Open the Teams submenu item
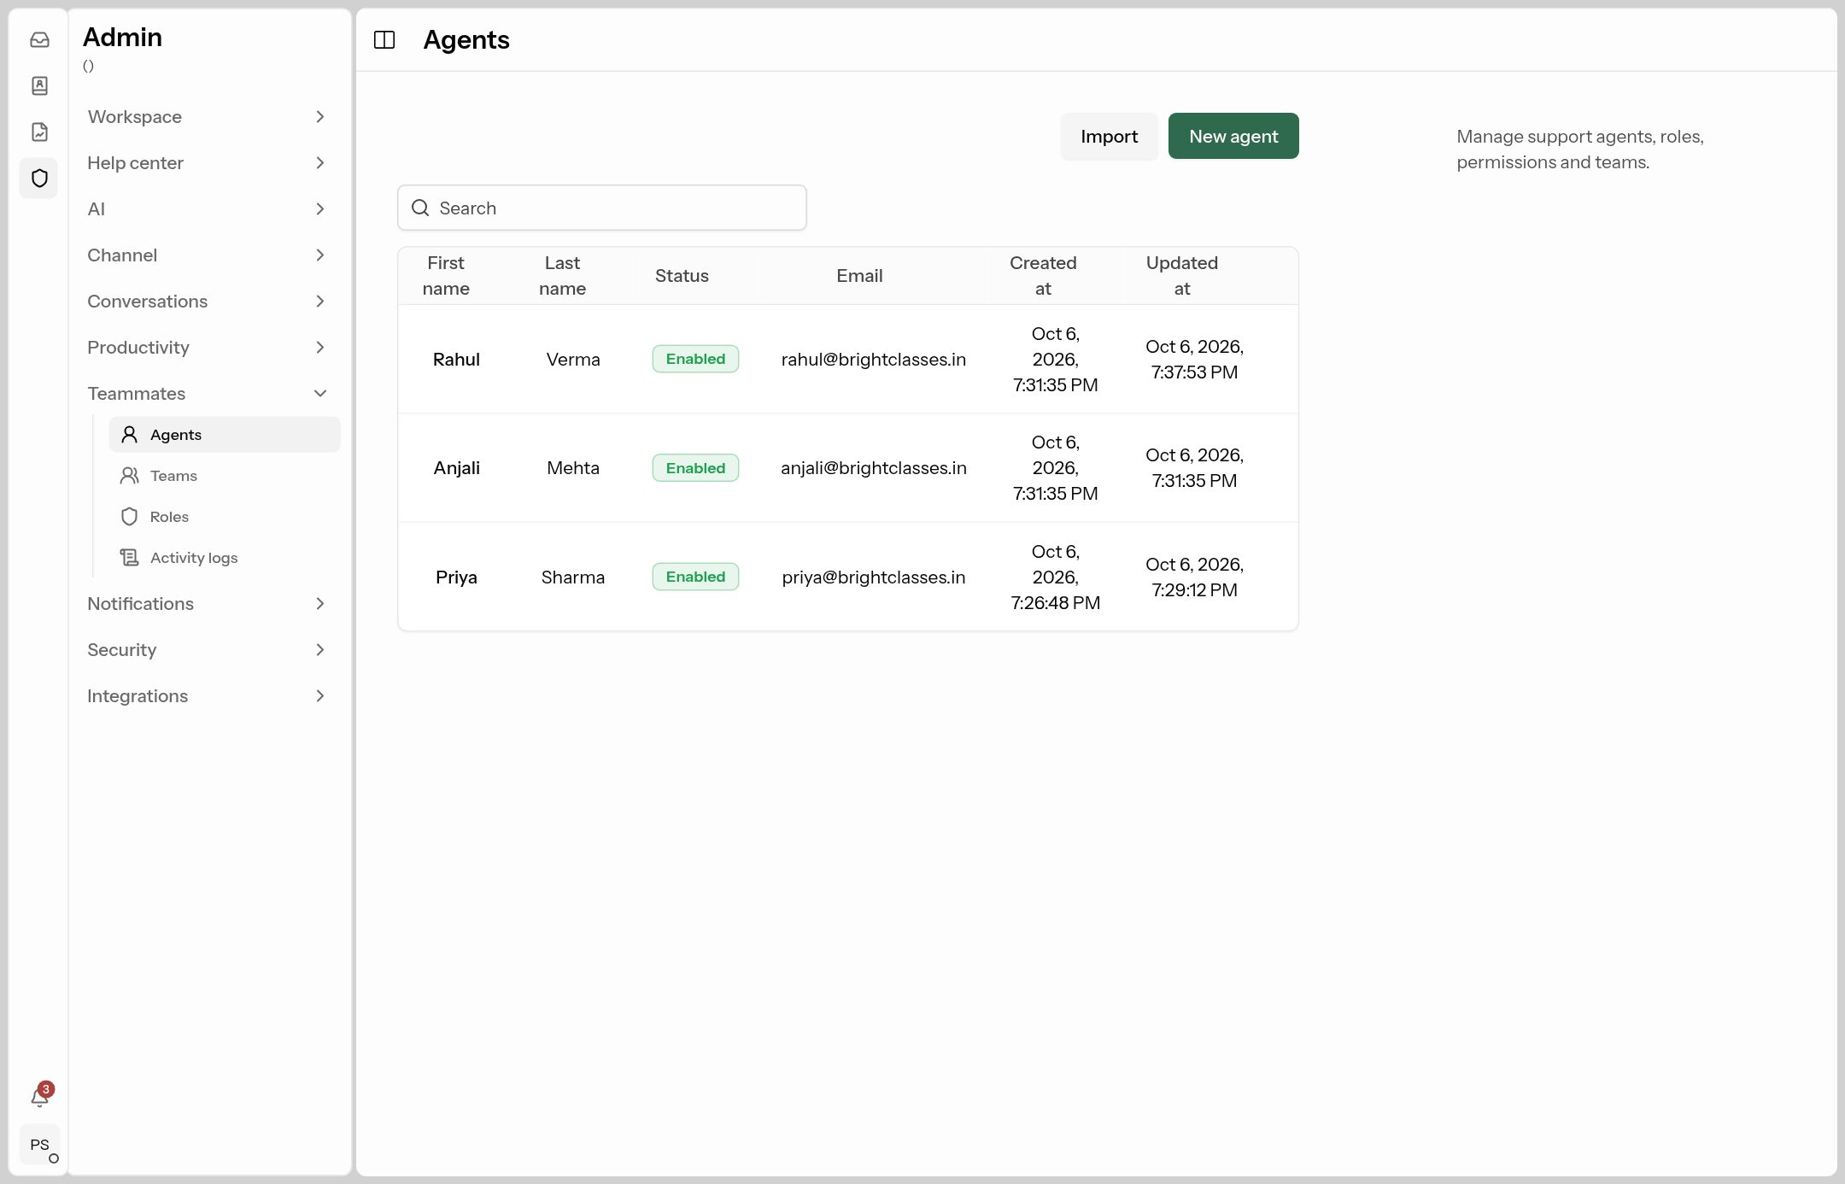 tap(225, 476)
